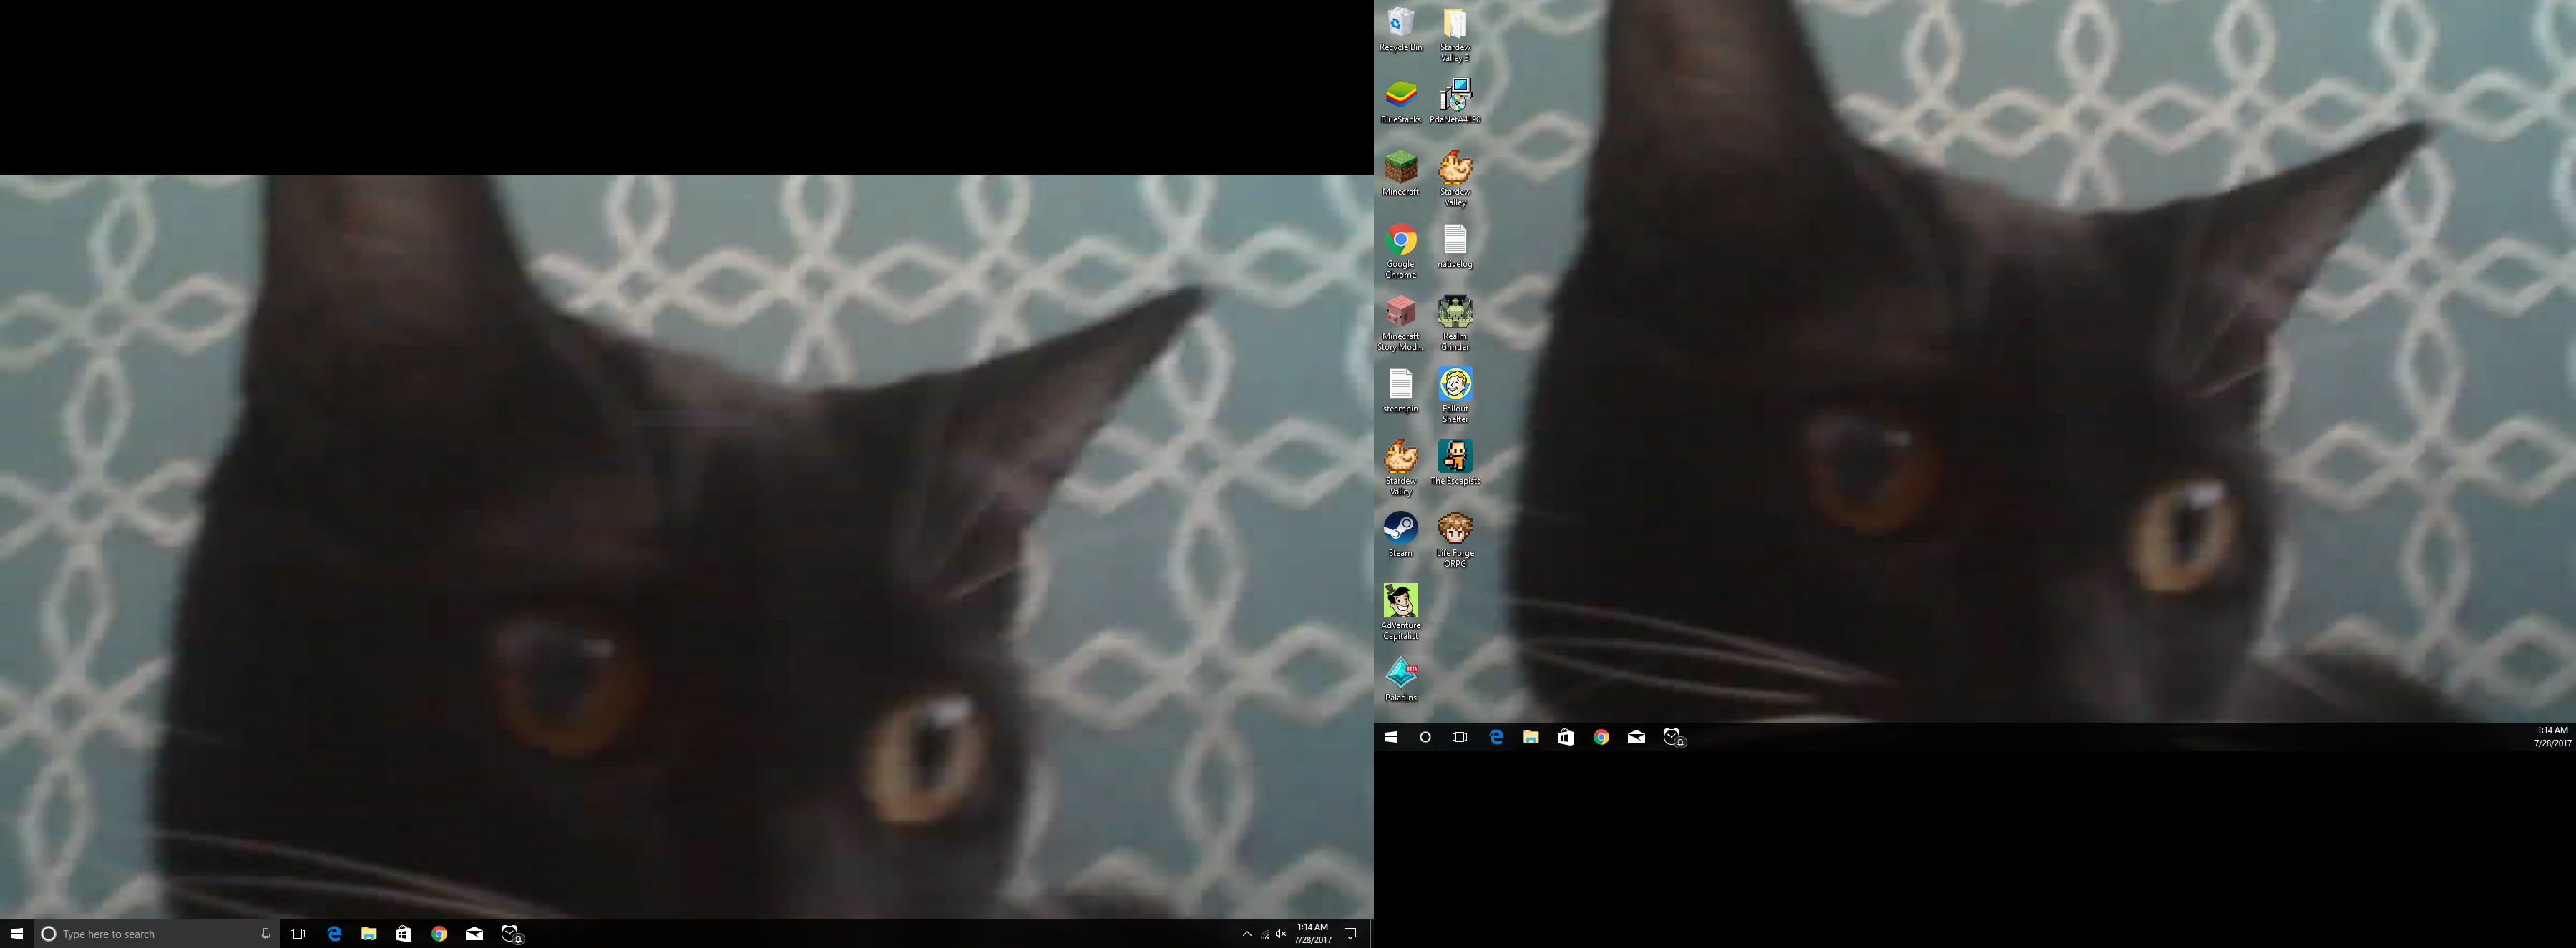2576x948 pixels.
Task: Open Microsoft Edge on the second monitor taskbar
Action: (1496, 737)
